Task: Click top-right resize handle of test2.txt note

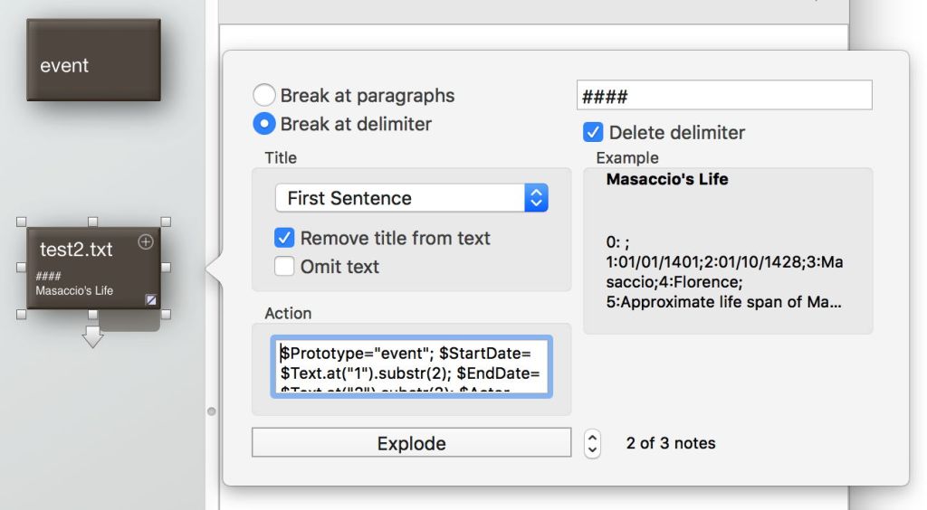Action: pos(166,221)
